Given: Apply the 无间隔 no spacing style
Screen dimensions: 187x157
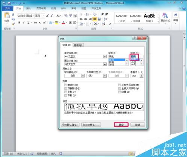Looking at the screenshot, I should [135, 18].
